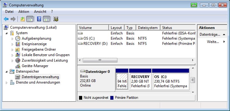Sort by the Dateisystem column header
Image resolution: width=230 pixels, height=111 pixels.
148,28
